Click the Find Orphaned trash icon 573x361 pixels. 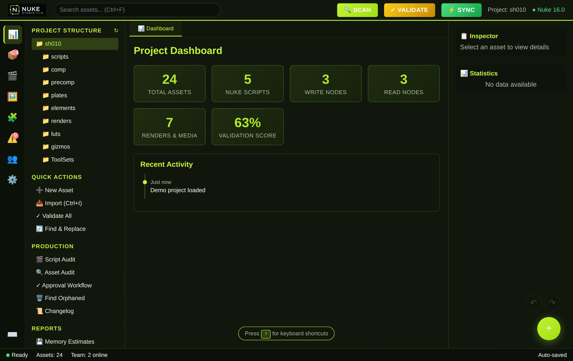point(39,298)
